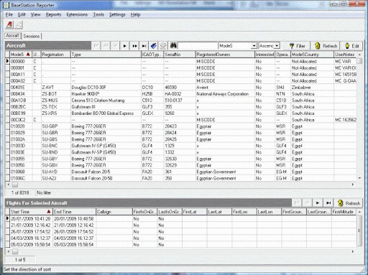Open the View menu
This screenshot has height=275, width=368.
pos(35,14)
